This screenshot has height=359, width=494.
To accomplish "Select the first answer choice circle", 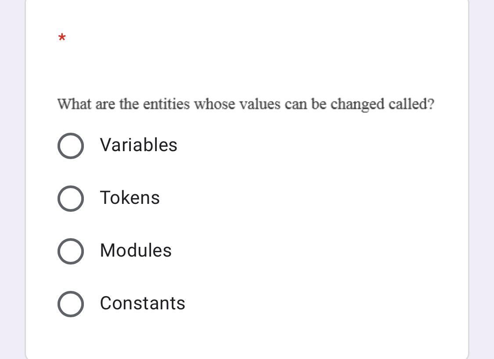I will (x=70, y=145).
